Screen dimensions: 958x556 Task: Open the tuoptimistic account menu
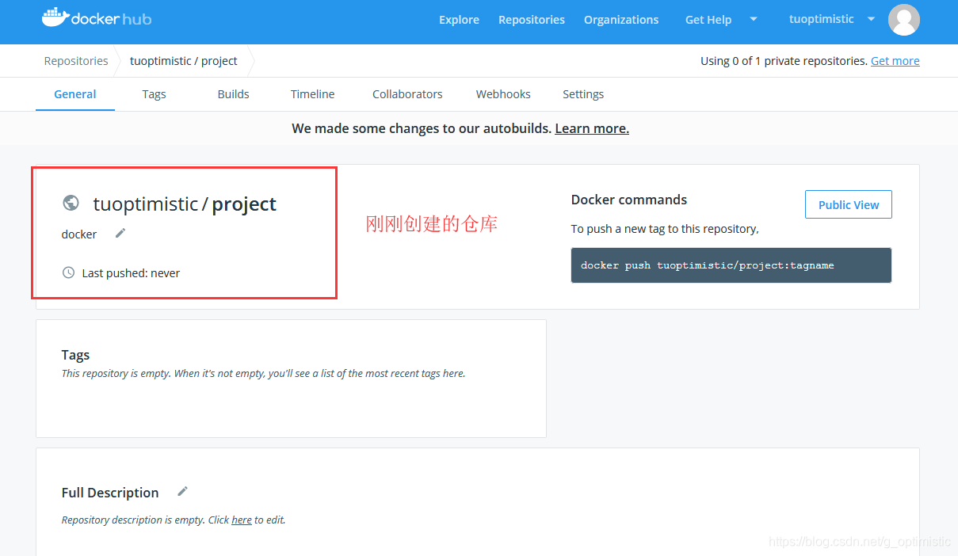(822, 19)
